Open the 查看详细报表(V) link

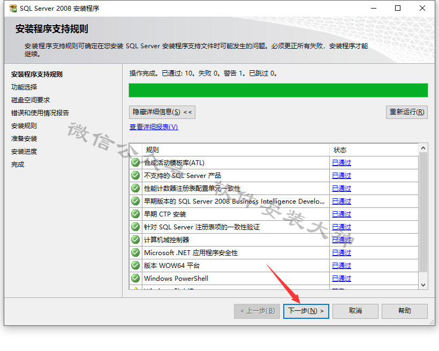point(154,127)
